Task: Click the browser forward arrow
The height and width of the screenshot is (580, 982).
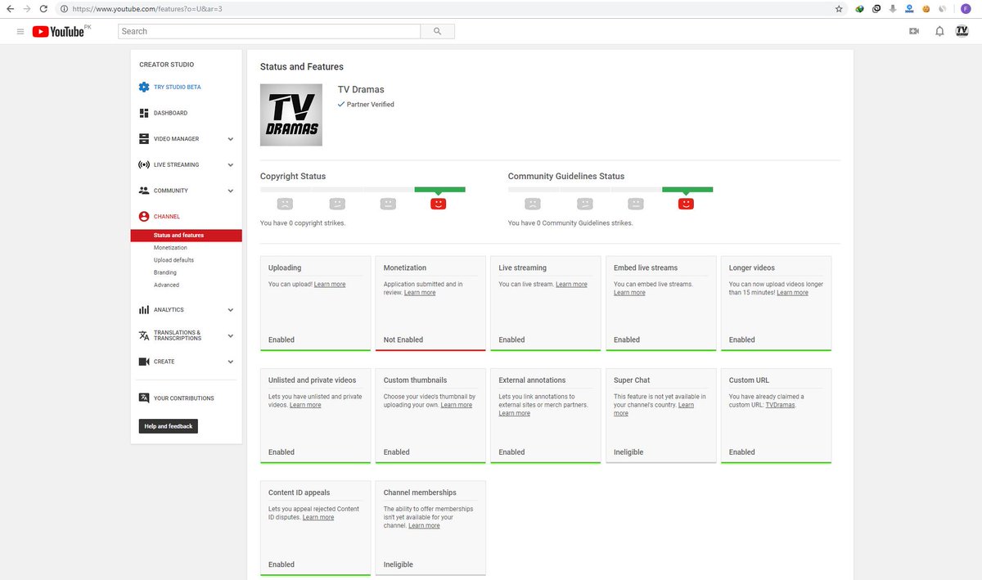Action: 28,8
